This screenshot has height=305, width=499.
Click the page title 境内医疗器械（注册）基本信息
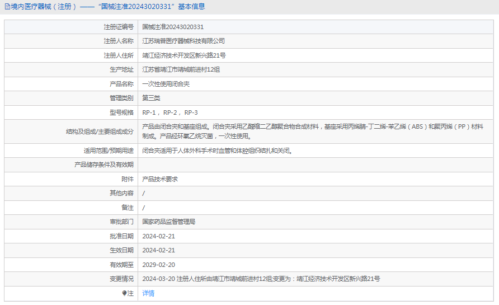[108, 7]
